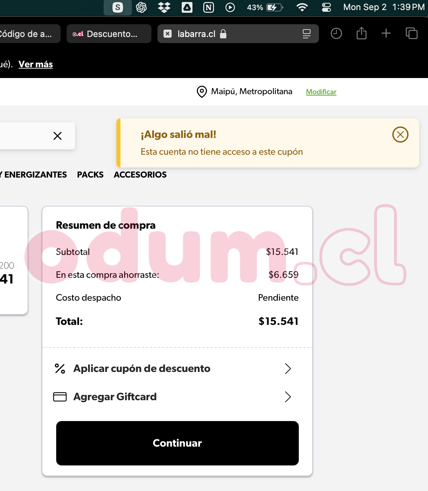The image size is (428, 491).
Task: Click the Safari share icon
Action: pyautogui.click(x=361, y=34)
